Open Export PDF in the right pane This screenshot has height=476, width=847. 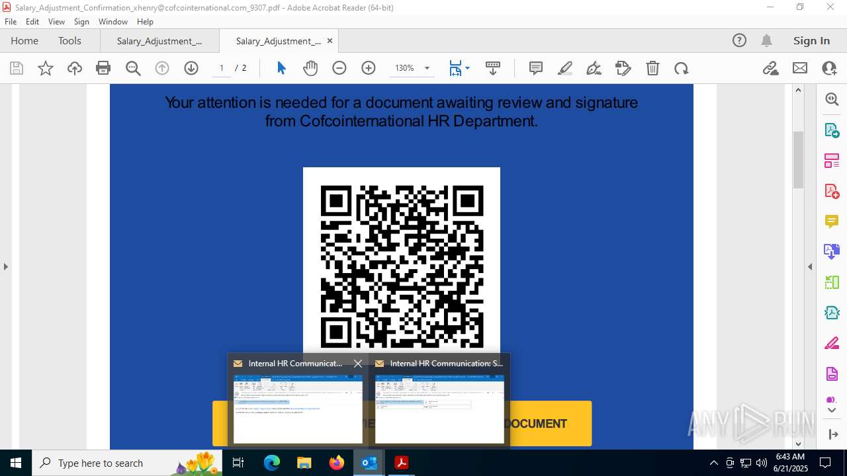point(832,130)
